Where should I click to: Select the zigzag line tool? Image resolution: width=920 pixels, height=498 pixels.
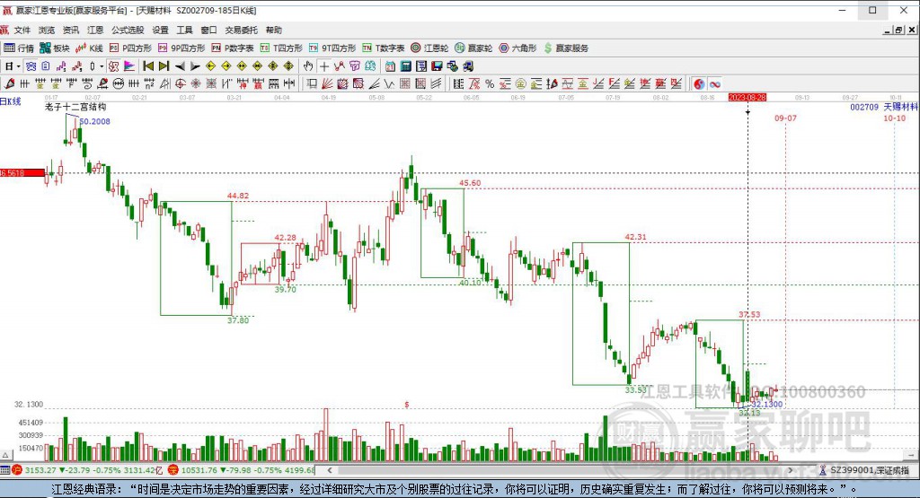339,66
